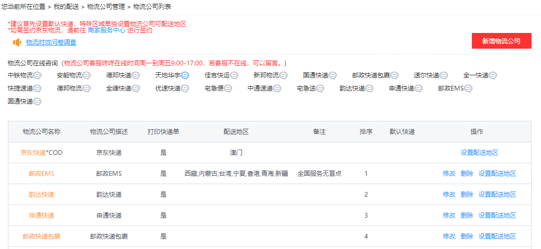Open the 商家服务中心 link
Screen dimensions: 541x249
(x=106, y=30)
